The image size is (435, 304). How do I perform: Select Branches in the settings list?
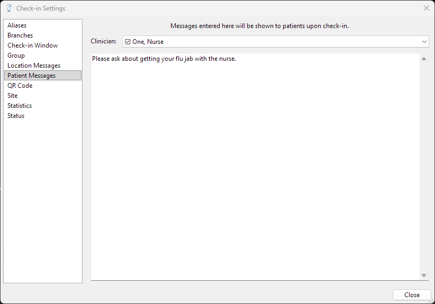tap(20, 35)
